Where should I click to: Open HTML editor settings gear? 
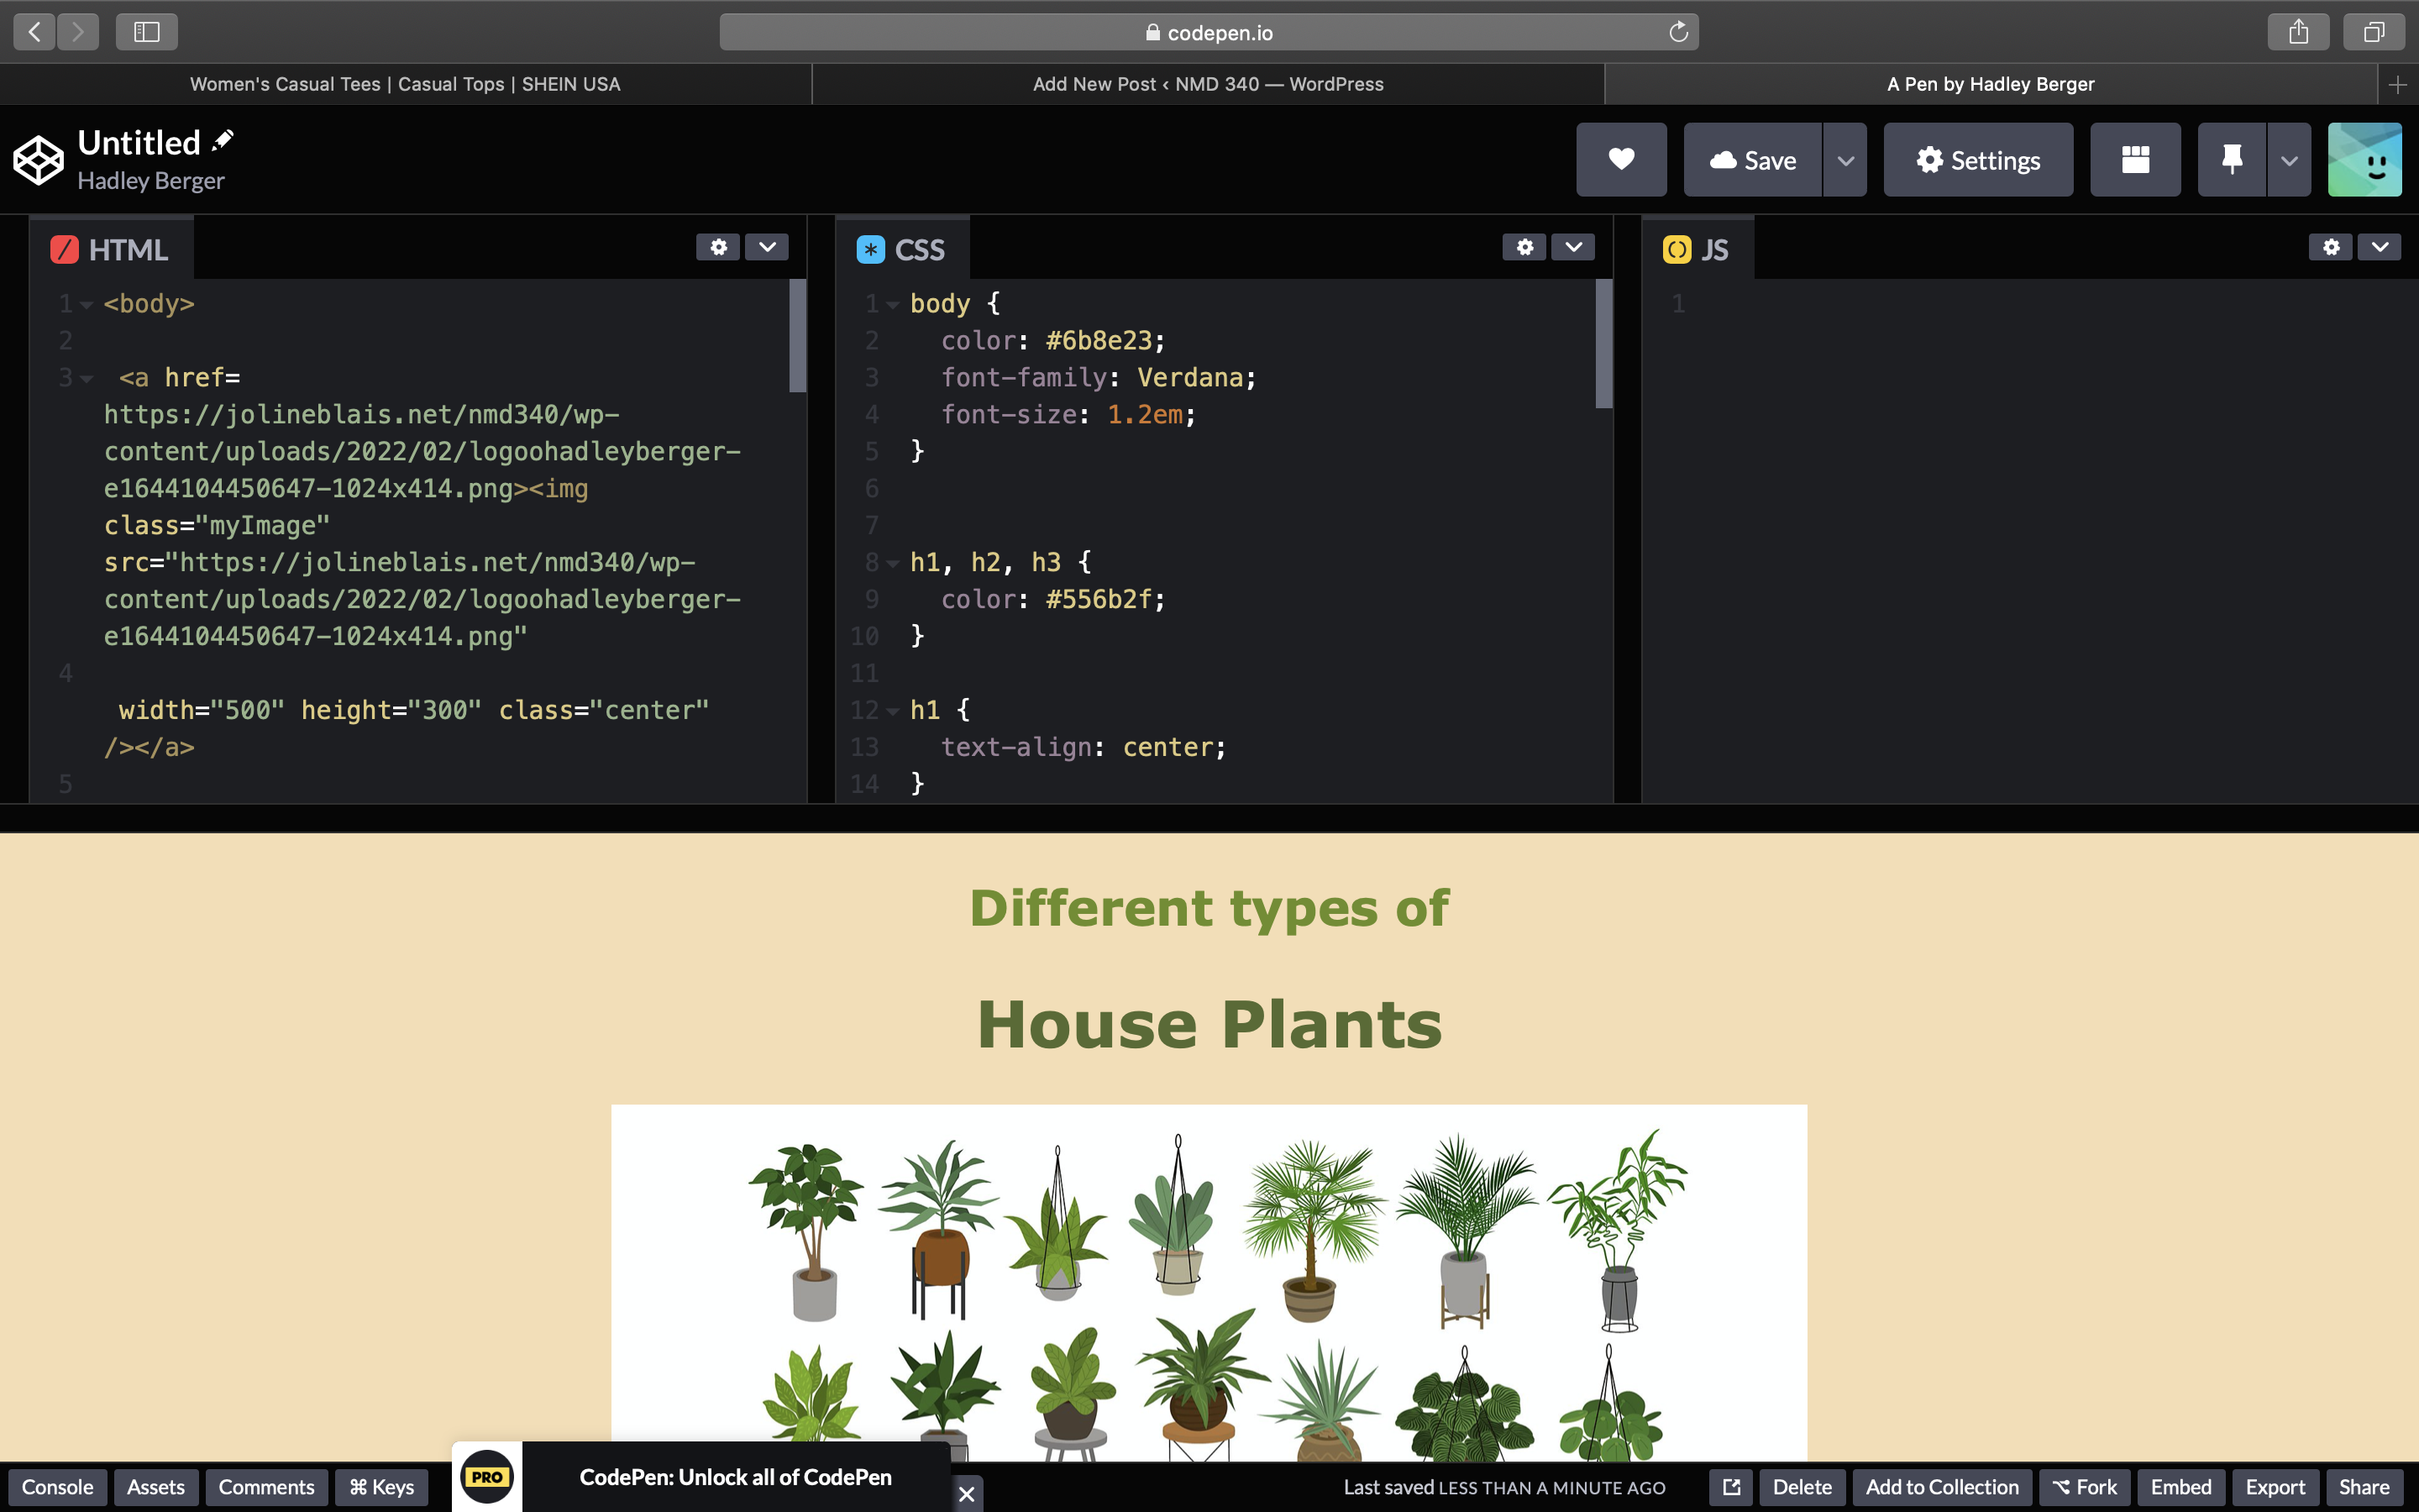coord(717,247)
